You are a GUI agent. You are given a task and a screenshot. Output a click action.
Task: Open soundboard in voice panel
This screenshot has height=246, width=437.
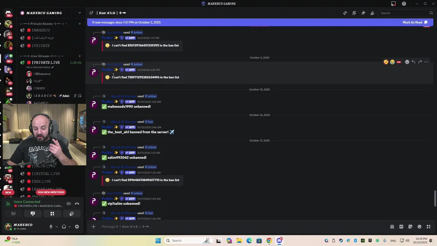click(72, 214)
